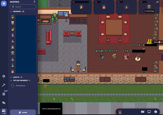This screenshot has height=115, width=163.
Task: Open the build hammer tool
Action: coord(4,85)
